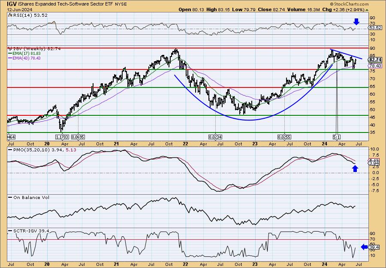Click the 0.0695 annotation label
The width and height of the screenshot is (386, 268).
tap(78, 137)
